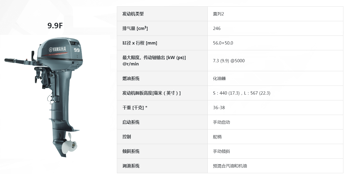
Task: Click the 排气量 [cm³] label cell
Action: [162, 28]
